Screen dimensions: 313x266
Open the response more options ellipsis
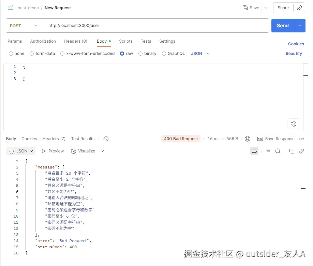tap(301, 139)
